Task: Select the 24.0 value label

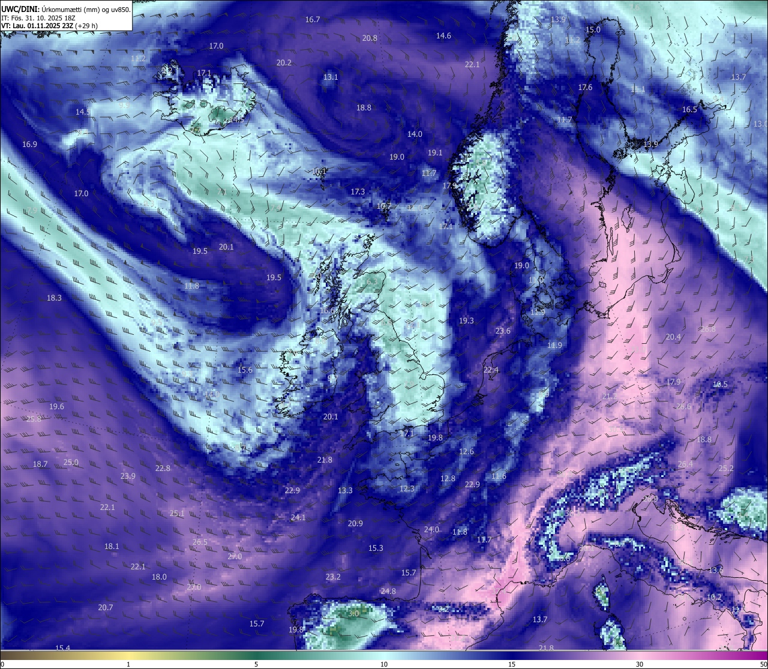Action: coord(431,529)
